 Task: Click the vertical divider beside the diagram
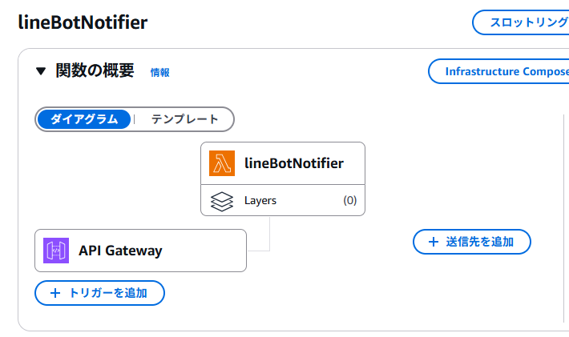pyautogui.click(x=564, y=219)
